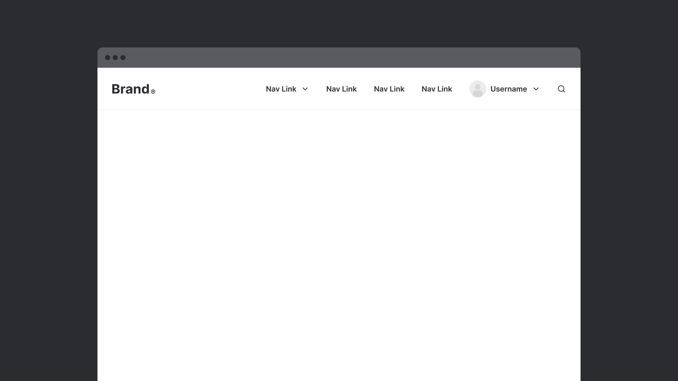The height and width of the screenshot is (381, 678).
Task: Click the Brand logo text
Action: click(131, 89)
